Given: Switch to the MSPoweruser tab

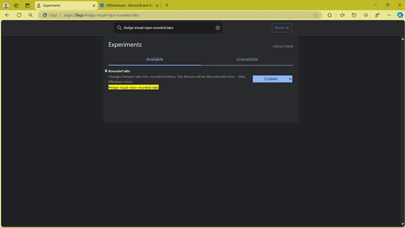Looking at the screenshot, I should (x=129, y=5).
